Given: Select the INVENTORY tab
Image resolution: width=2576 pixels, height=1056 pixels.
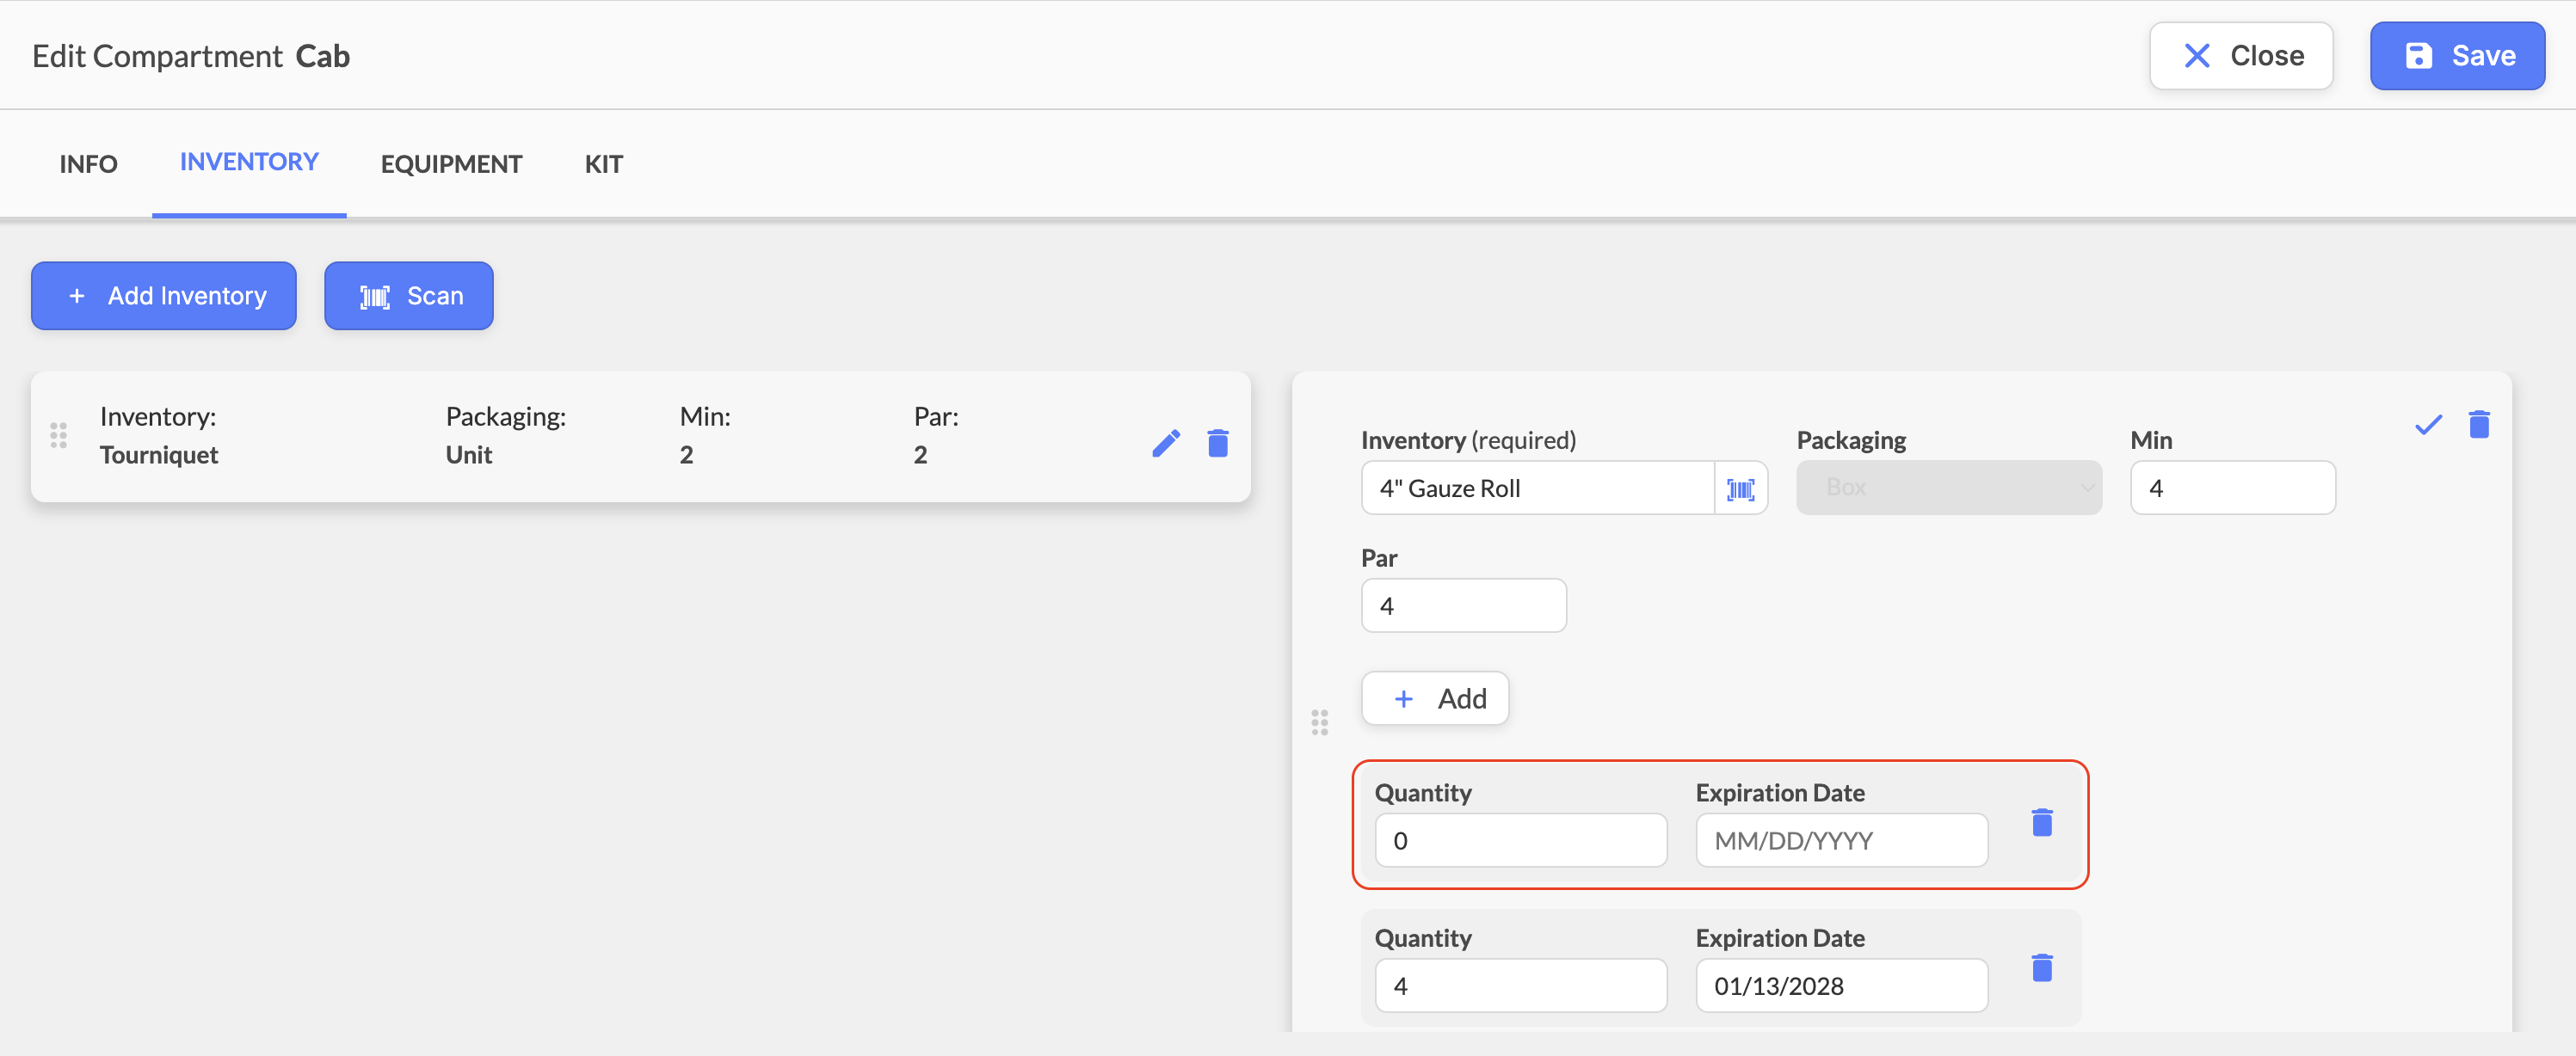Looking at the screenshot, I should pos(249,162).
